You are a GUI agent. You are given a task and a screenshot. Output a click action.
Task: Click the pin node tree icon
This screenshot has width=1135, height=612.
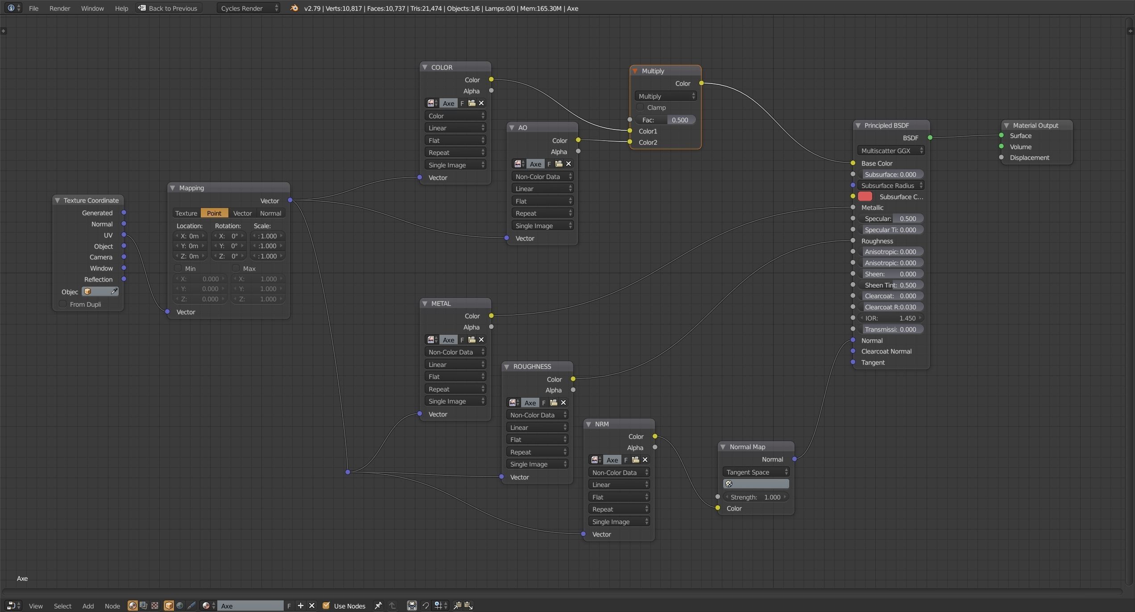pyautogui.click(x=378, y=606)
